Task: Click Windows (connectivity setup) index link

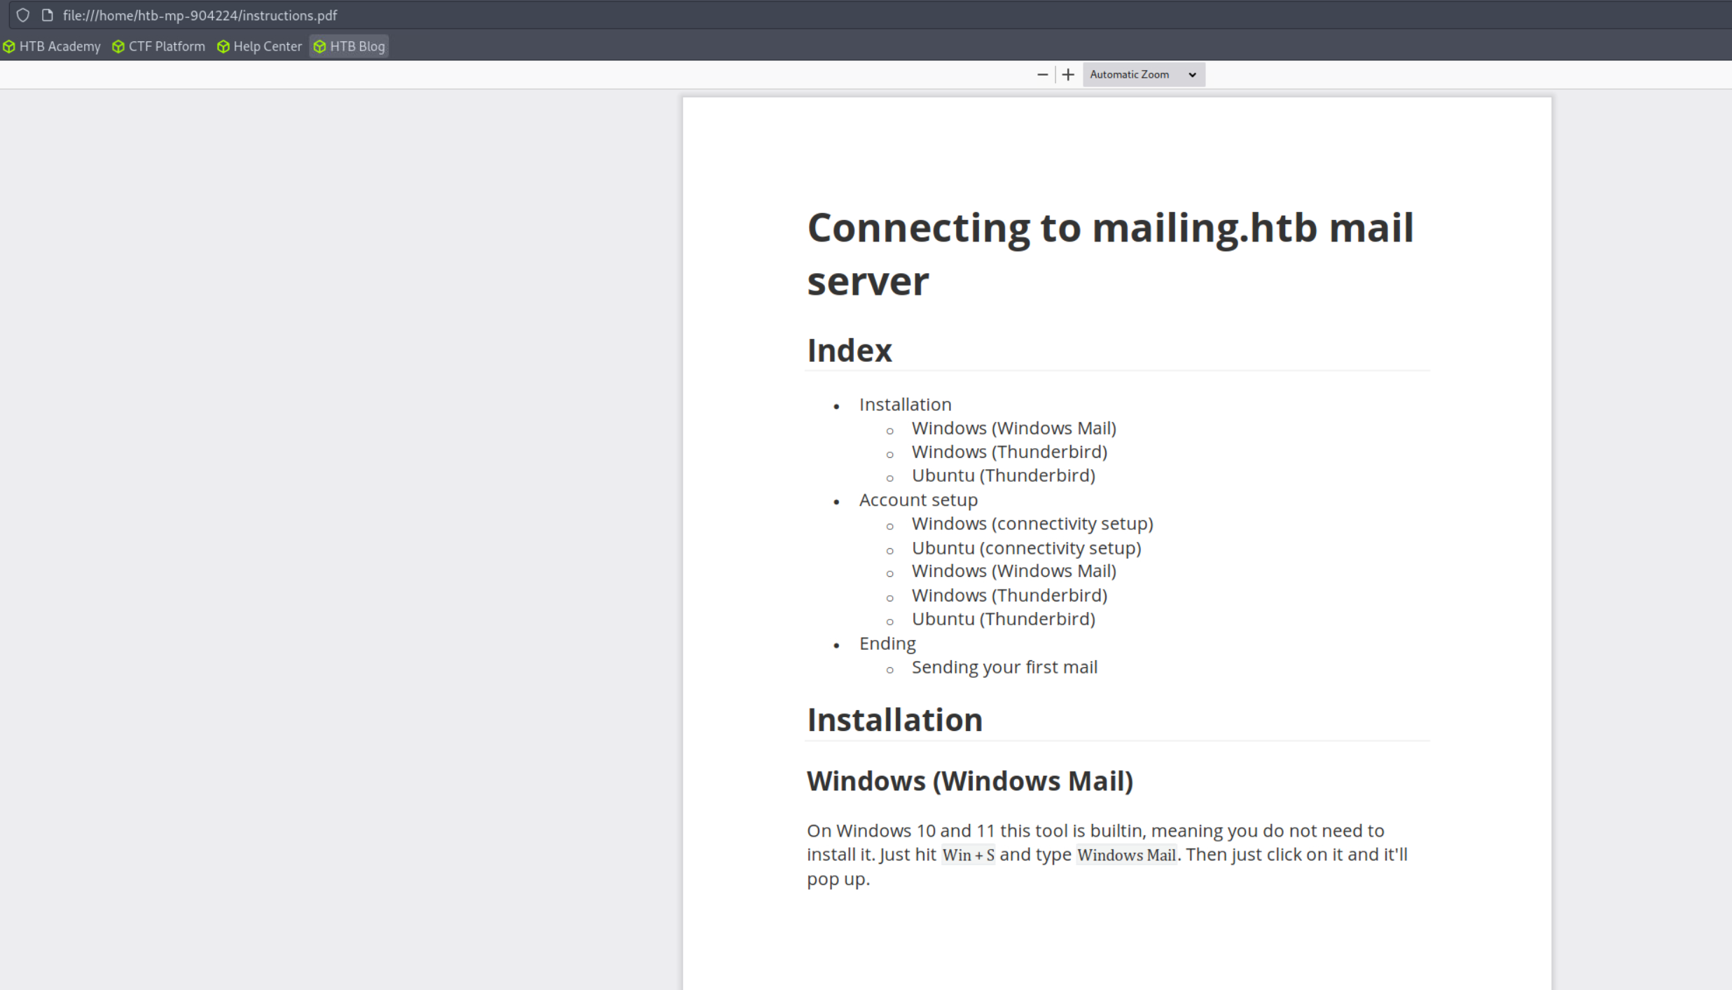Action: click(1032, 524)
